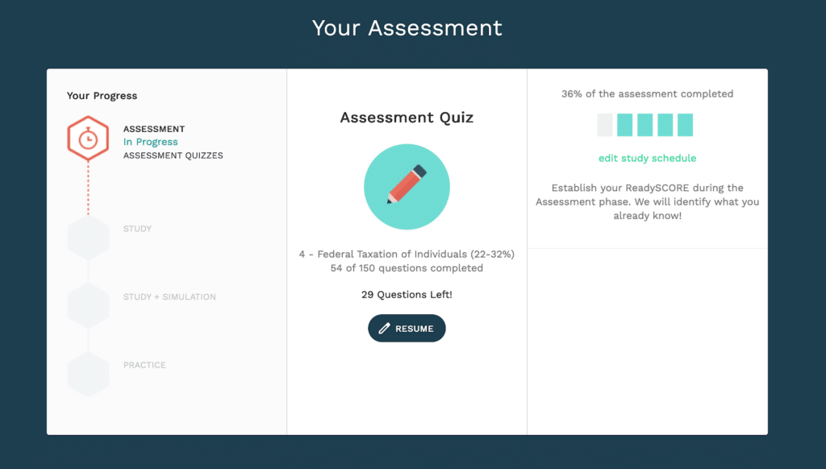This screenshot has width=826, height=469.
Task: Click the clock face inside the stopwatch icon
Action: [87, 140]
